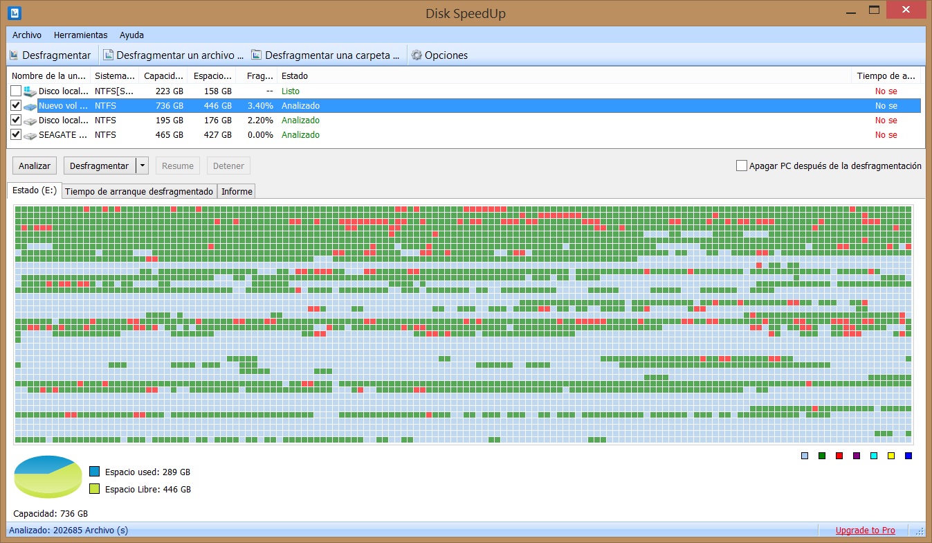
Task: Check the first Disco local checkbox
Action: point(16,91)
